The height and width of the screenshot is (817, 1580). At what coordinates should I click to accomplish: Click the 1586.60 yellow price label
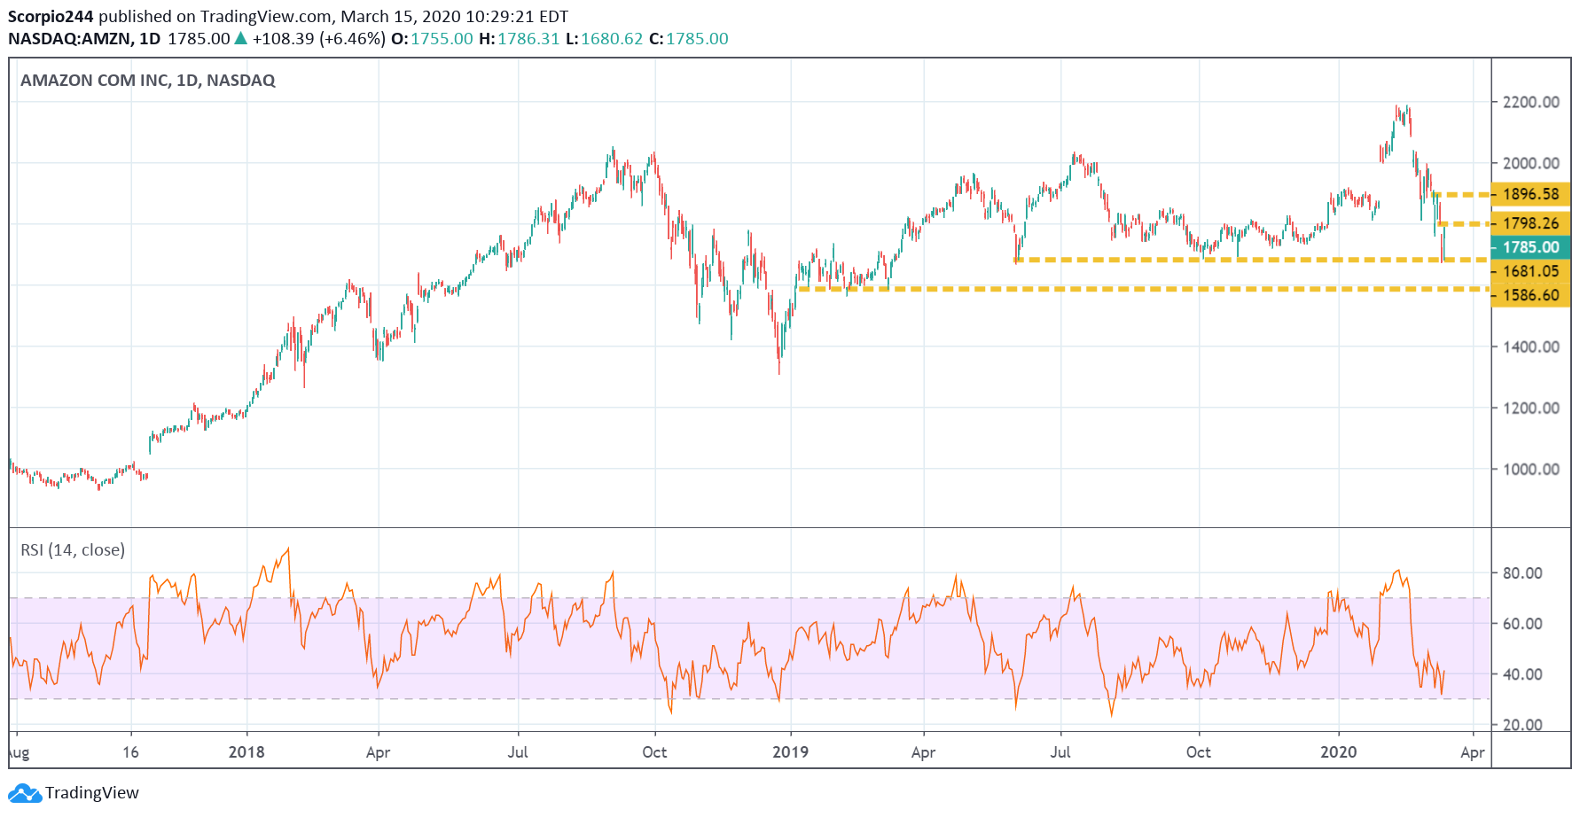[x=1530, y=295]
